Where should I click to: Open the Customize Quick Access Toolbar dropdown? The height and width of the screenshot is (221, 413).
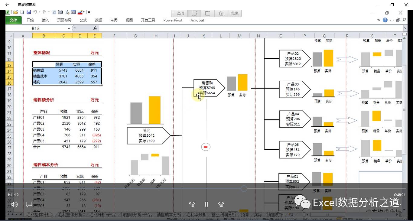click(x=89, y=12)
